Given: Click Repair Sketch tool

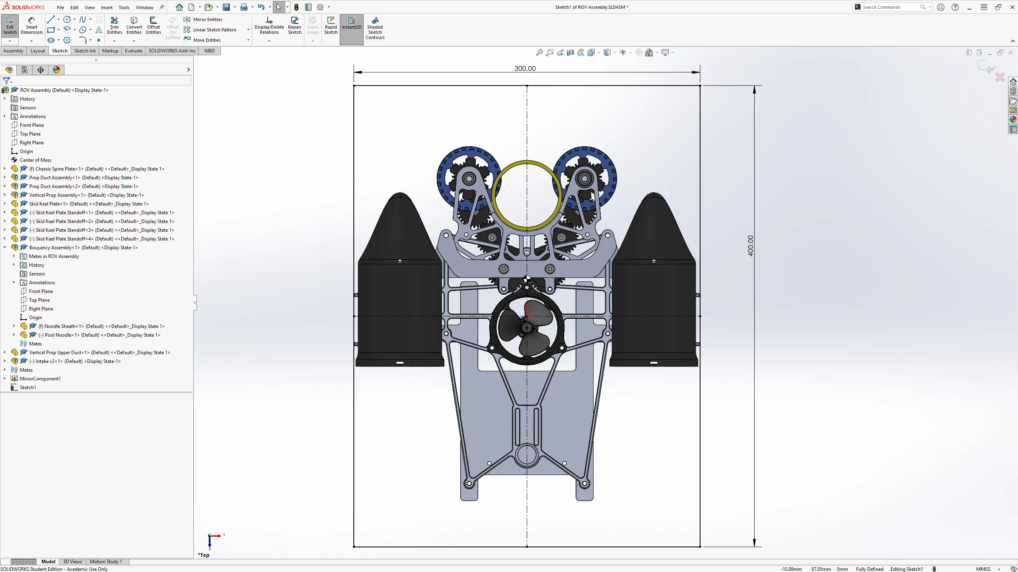Looking at the screenshot, I should point(294,26).
